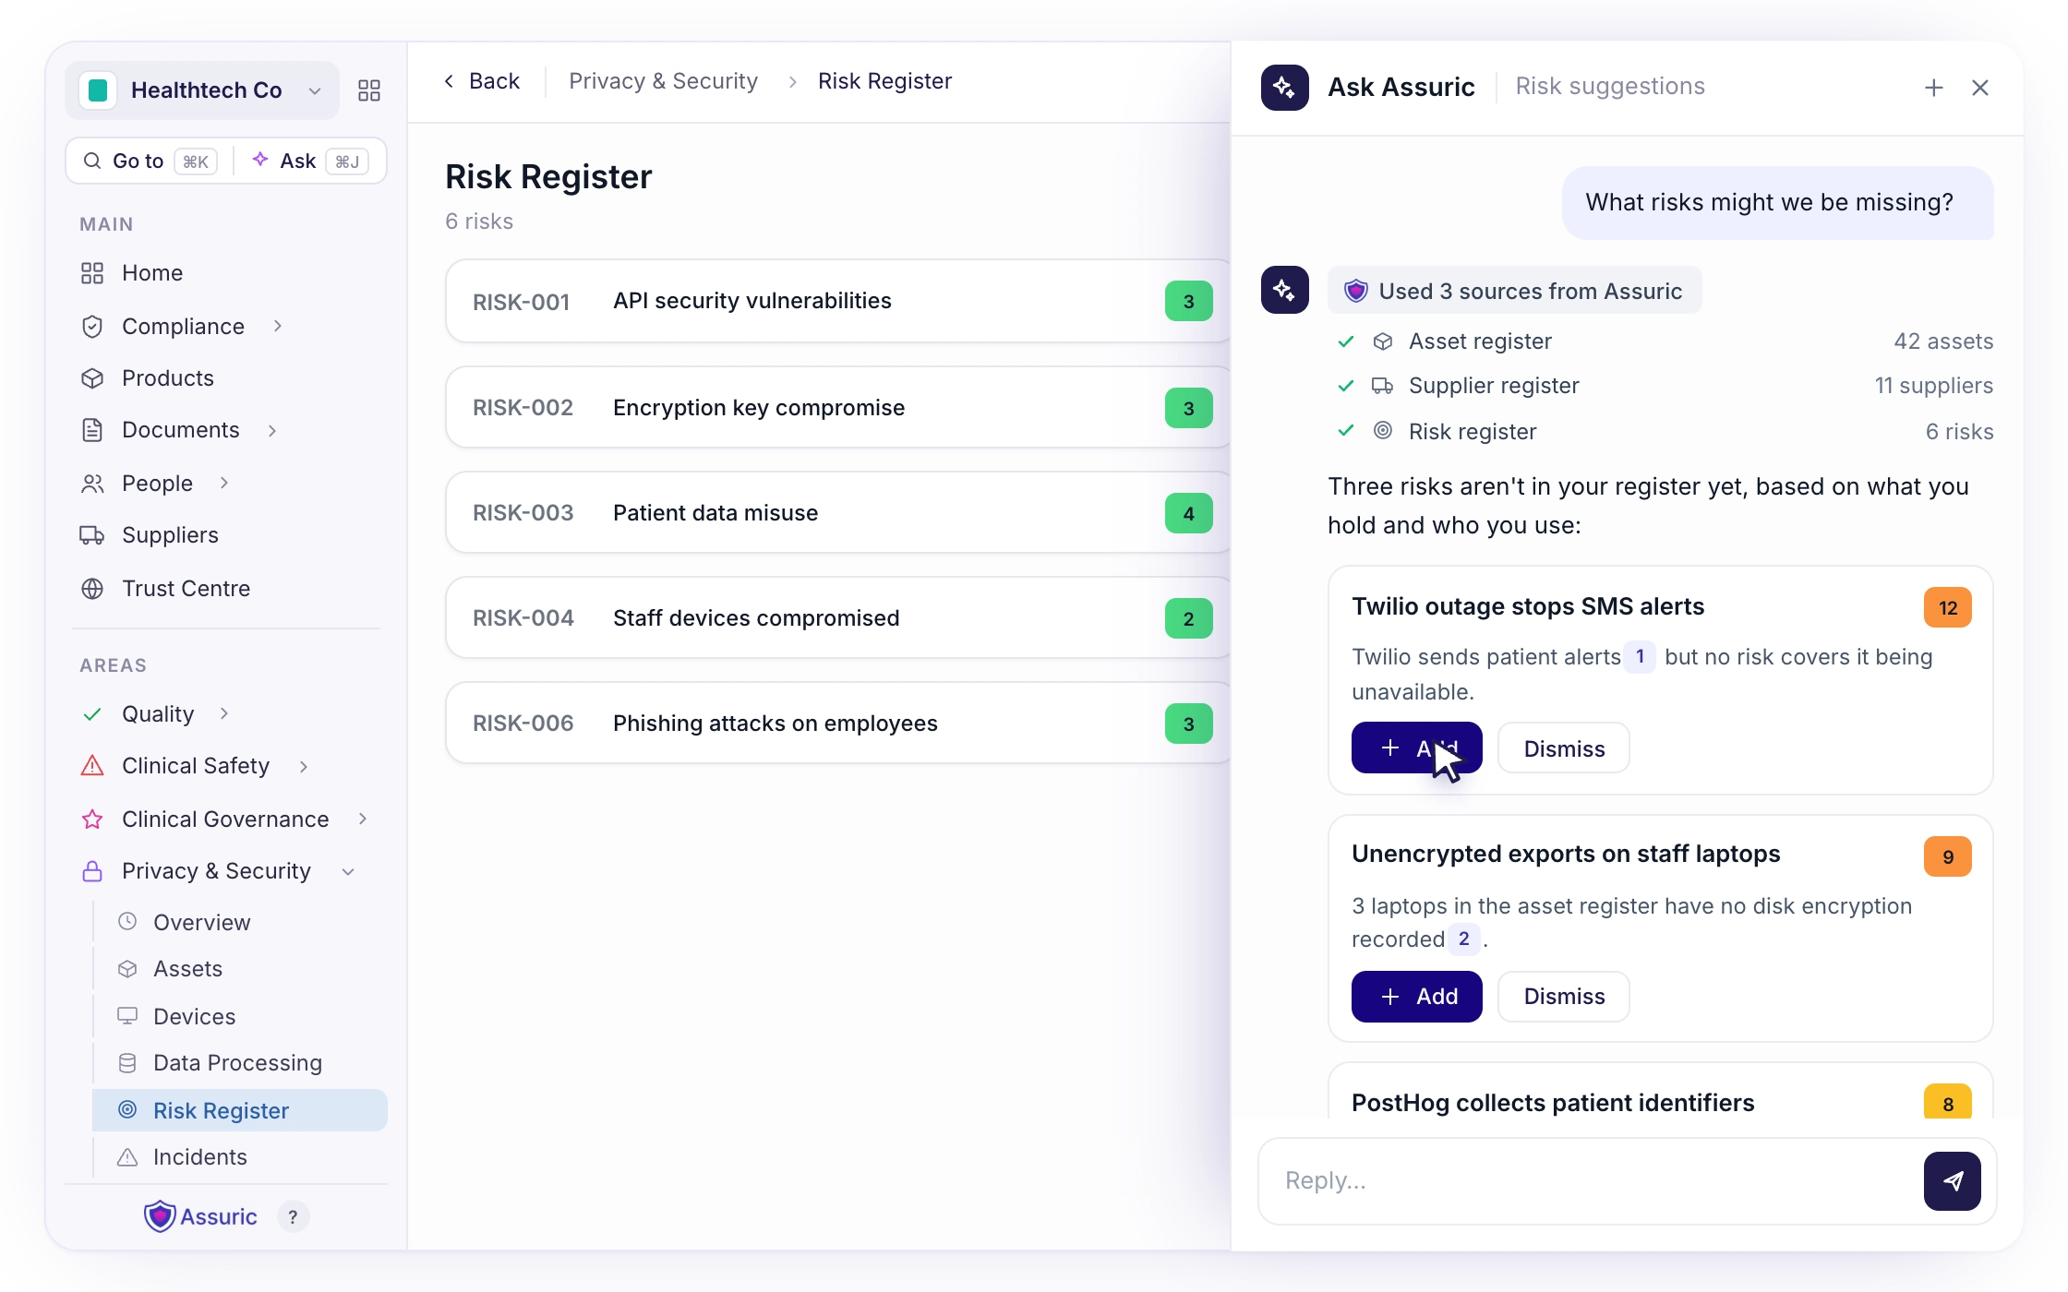Image resolution: width=2068 pixels, height=1292 pixels.
Task: Click the green score 4 on RISK-003
Action: click(1189, 513)
